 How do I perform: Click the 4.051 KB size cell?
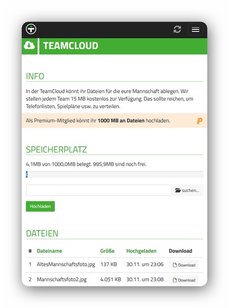coord(111,279)
